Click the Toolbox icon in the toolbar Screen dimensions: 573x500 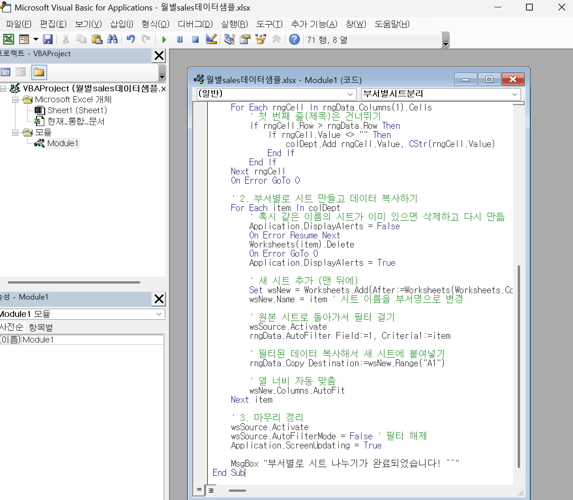[276, 39]
